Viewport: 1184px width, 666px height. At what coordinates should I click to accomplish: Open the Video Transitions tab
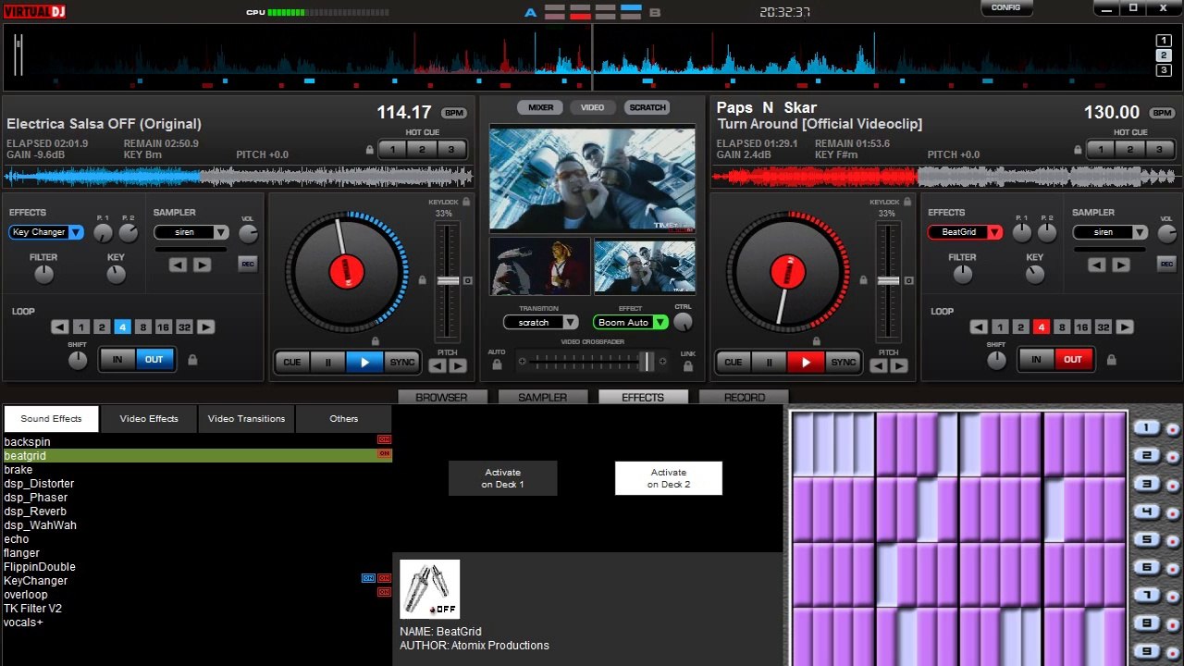[246, 418]
